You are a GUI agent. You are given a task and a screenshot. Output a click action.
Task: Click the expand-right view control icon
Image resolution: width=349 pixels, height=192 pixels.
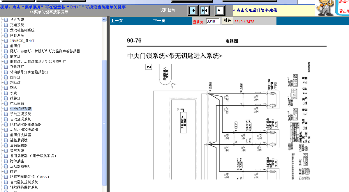point(193,10)
